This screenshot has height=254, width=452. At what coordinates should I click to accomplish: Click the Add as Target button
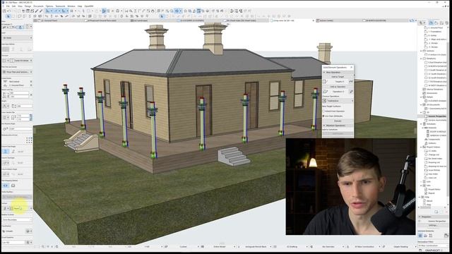(x=338, y=77)
